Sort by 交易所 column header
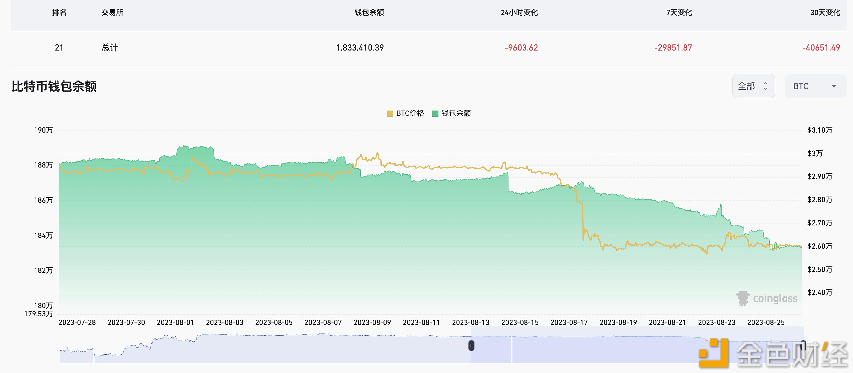This screenshot has height=373, width=853. 112,13
